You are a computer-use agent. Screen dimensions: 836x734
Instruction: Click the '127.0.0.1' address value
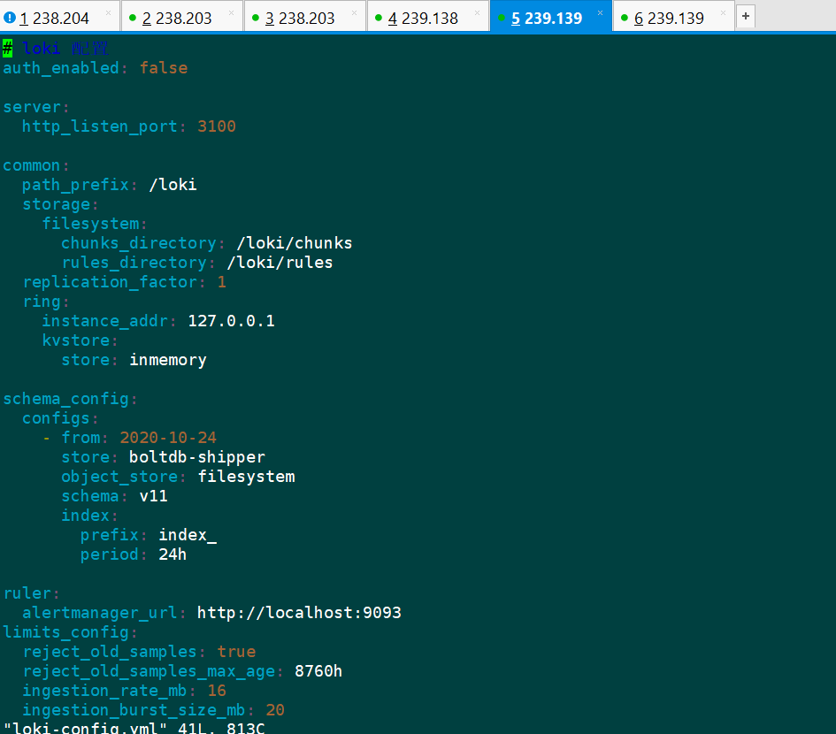coord(232,321)
